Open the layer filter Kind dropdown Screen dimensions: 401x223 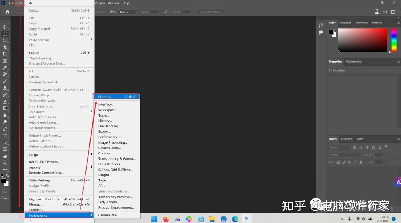(x=339, y=148)
